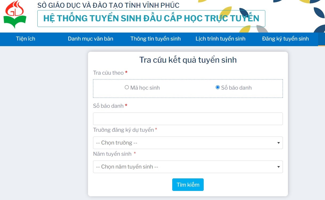Click the 'Hệ thống tuyển sinh đầu cấp' title banner
325x200 pixels.
(151, 18)
